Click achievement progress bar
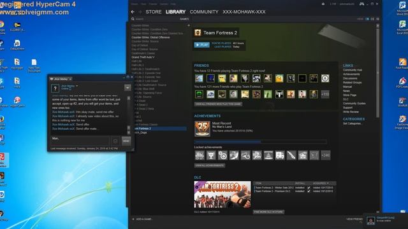The width and height of the screenshot is (408, 229). coord(261,142)
